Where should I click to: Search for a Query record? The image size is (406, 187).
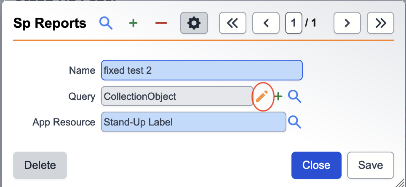295,97
